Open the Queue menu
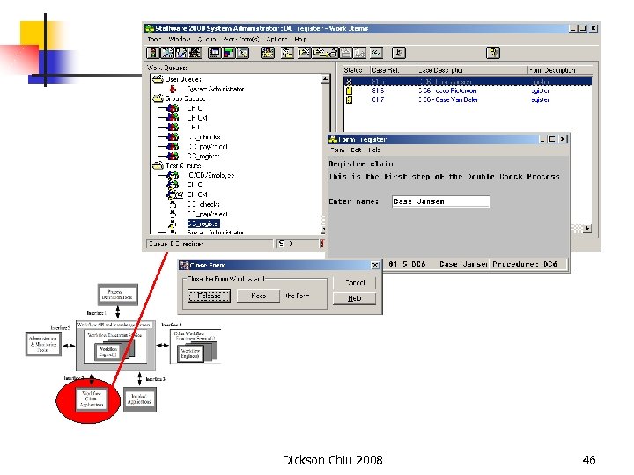 pos(207,40)
